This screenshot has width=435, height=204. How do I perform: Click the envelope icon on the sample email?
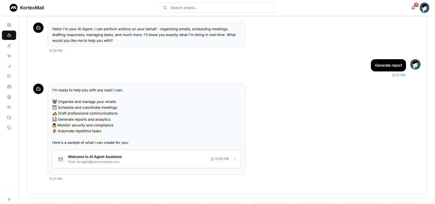[61, 159]
